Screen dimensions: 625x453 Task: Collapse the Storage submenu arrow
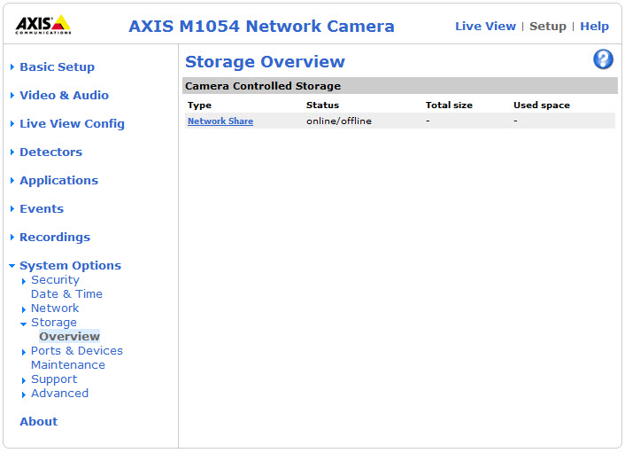pos(24,324)
